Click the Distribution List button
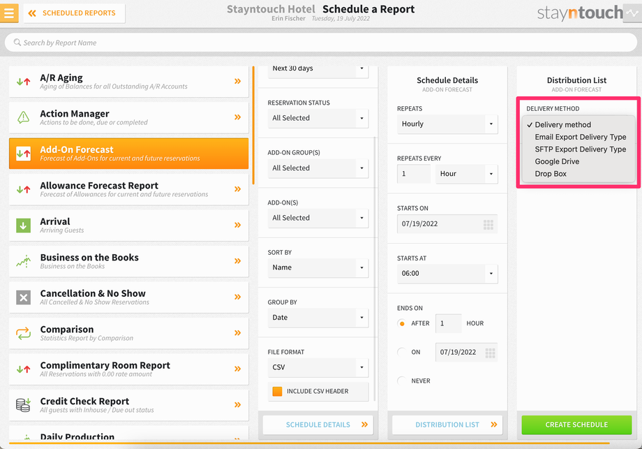The height and width of the screenshot is (449, 642). click(447, 425)
